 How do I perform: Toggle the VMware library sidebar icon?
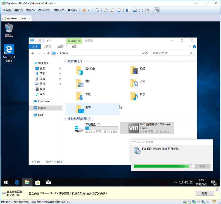coord(128,10)
